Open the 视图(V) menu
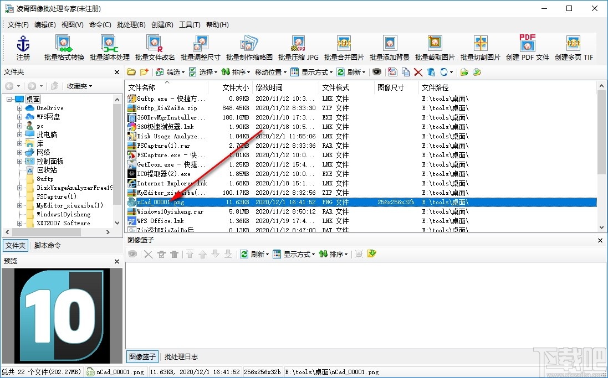Image resolution: width=608 pixels, height=378 pixels. pos(73,24)
